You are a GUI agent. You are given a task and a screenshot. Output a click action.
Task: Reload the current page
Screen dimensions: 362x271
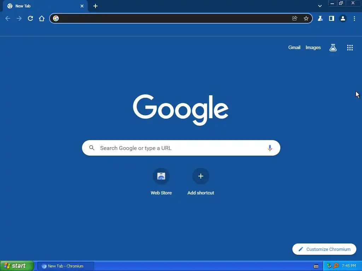point(30,18)
